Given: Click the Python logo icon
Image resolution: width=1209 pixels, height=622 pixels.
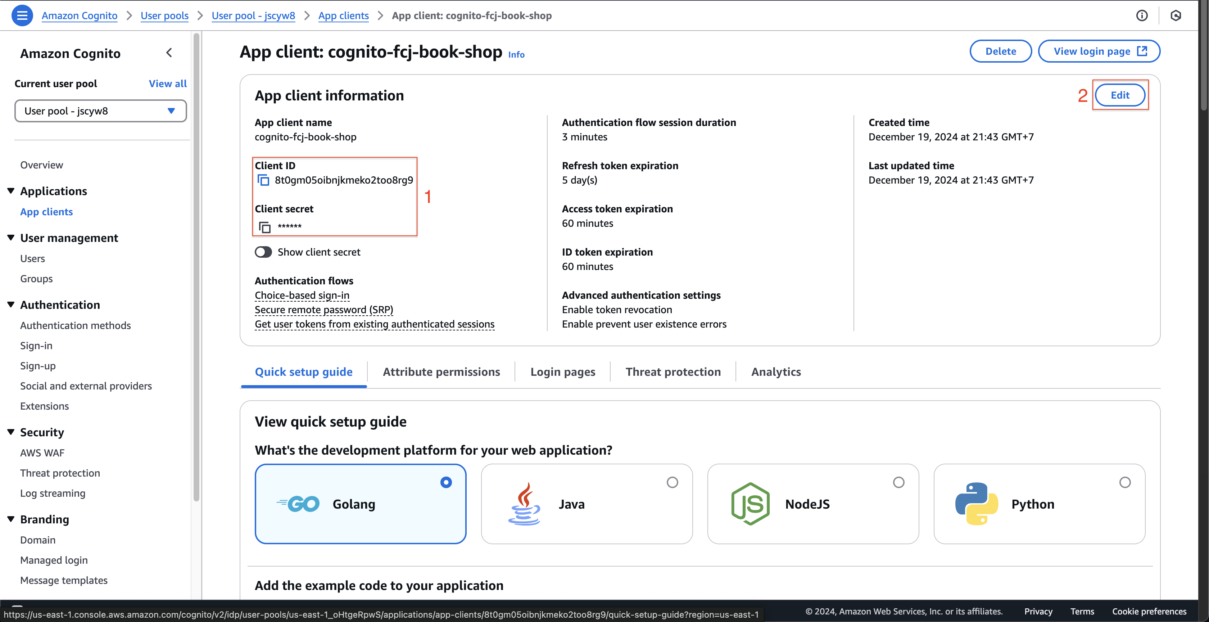Looking at the screenshot, I should pyautogui.click(x=977, y=504).
